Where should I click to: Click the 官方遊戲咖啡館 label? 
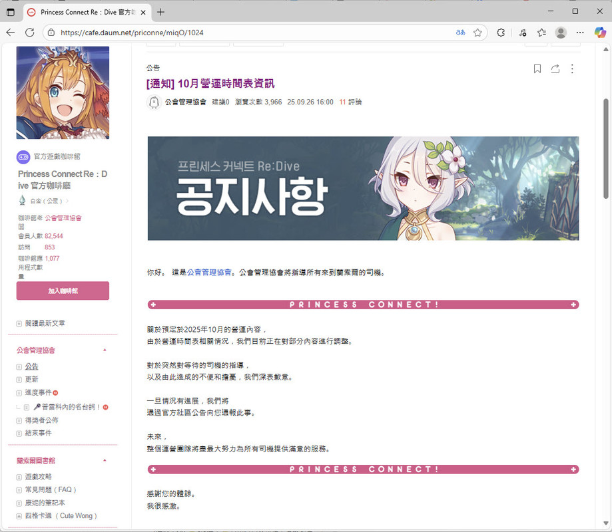tap(57, 157)
